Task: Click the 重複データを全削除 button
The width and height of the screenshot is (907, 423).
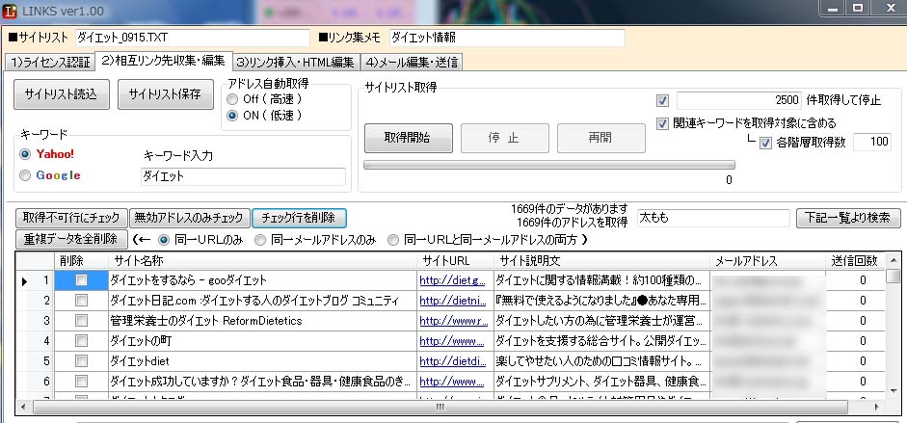Action: pyautogui.click(x=71, y=239)
